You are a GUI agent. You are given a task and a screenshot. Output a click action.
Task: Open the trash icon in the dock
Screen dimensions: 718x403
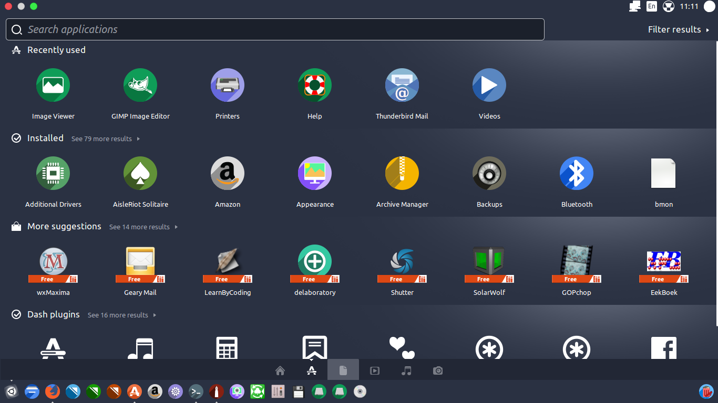(x=706, y=391)
